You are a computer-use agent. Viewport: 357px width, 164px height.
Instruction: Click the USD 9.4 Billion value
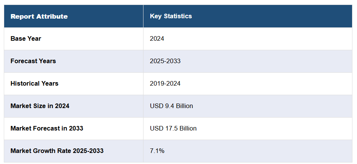coord(171,106)
